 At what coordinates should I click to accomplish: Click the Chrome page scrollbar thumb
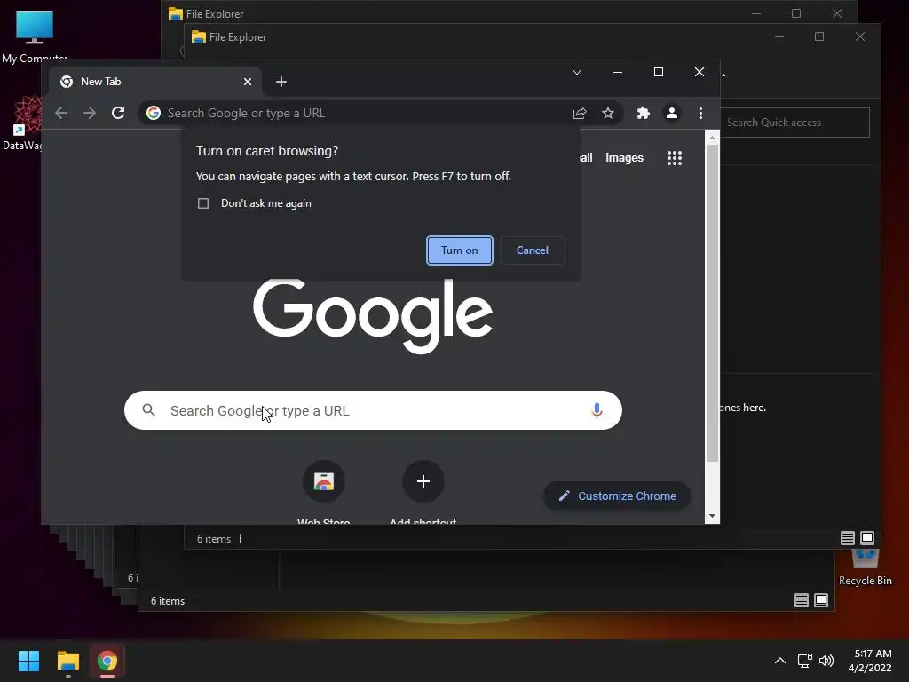coord(712,303)
